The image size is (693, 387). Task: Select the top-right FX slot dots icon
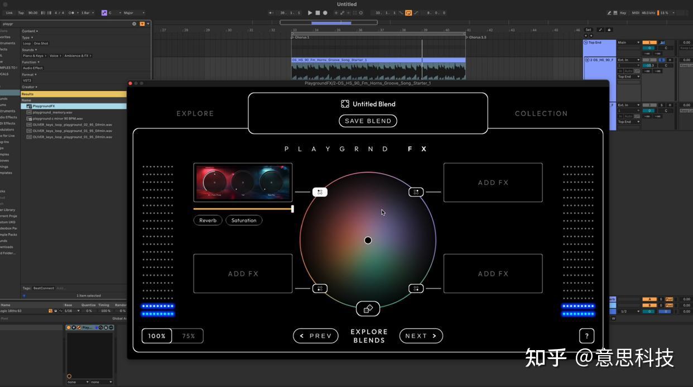click(416, 192)
